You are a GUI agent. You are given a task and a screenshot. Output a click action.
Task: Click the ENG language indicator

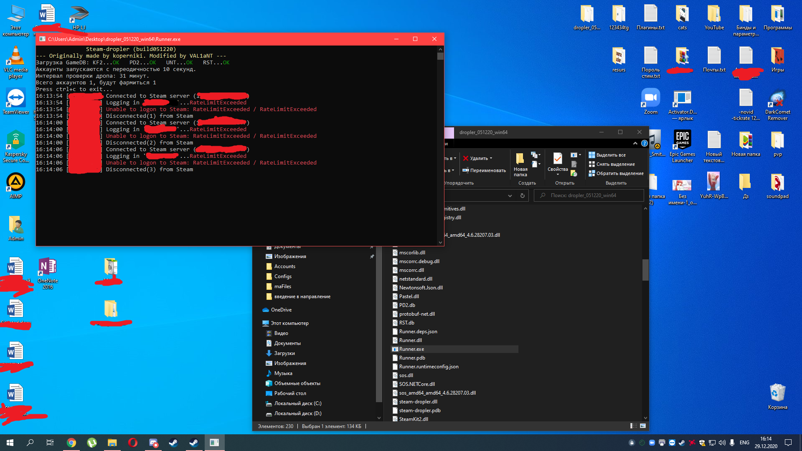(744, 443)
